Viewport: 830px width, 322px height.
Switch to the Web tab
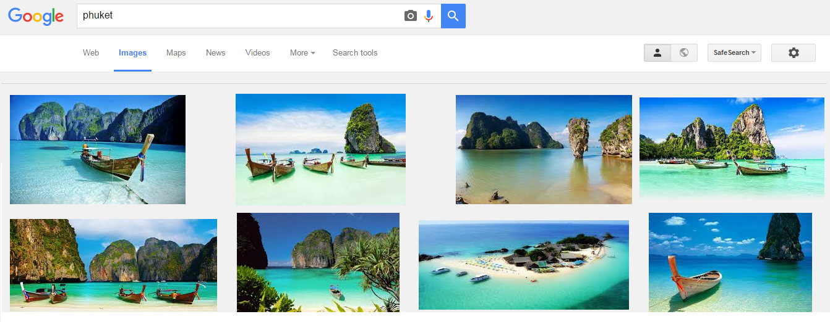pyautogui.click(x=91, y=53)
